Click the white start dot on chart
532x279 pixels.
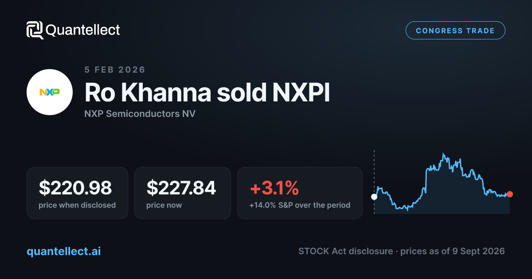coord(374,197)
